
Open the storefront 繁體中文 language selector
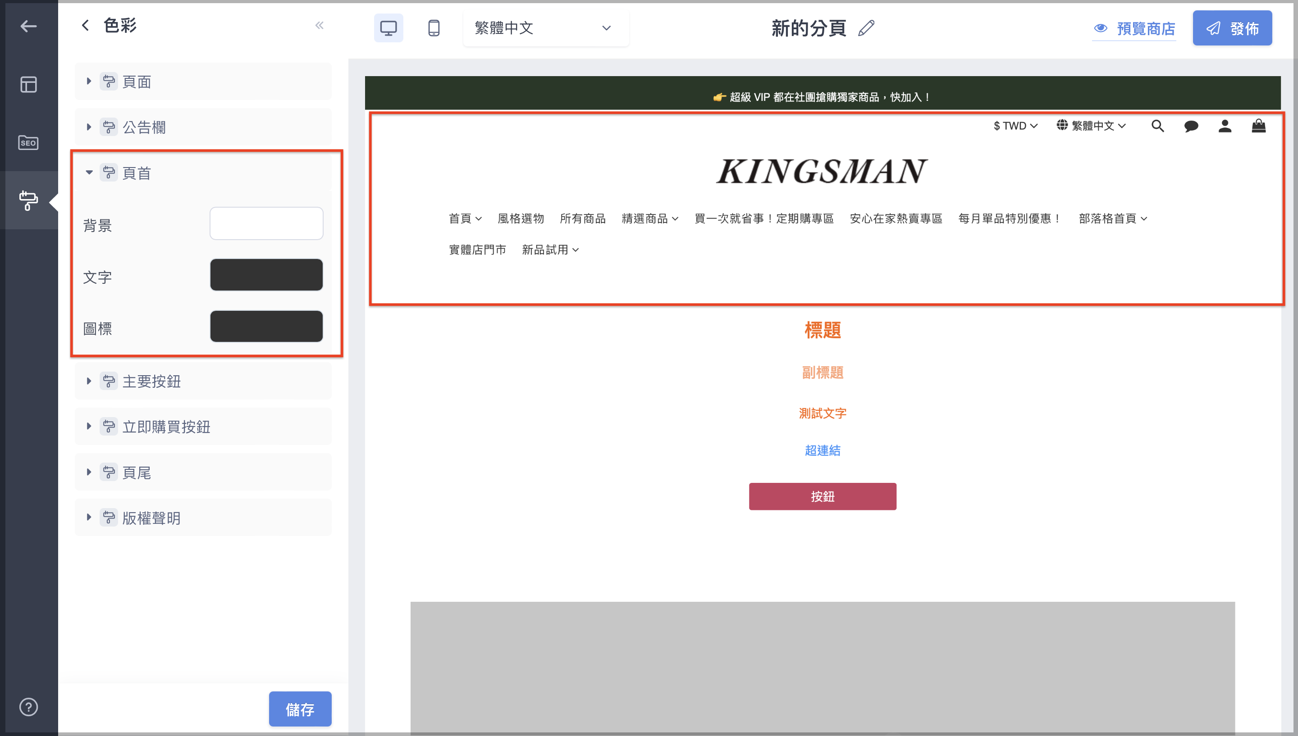point(1091,125)
